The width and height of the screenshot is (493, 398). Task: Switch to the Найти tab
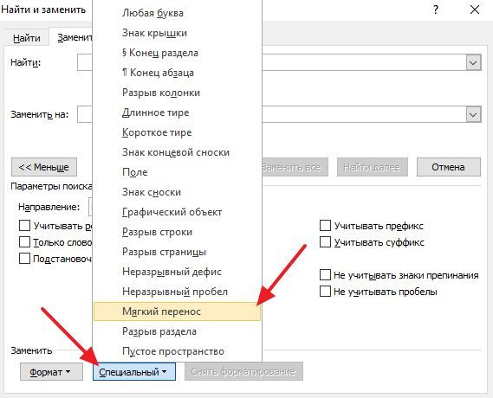pyautogui.click(x=27, y=38)
